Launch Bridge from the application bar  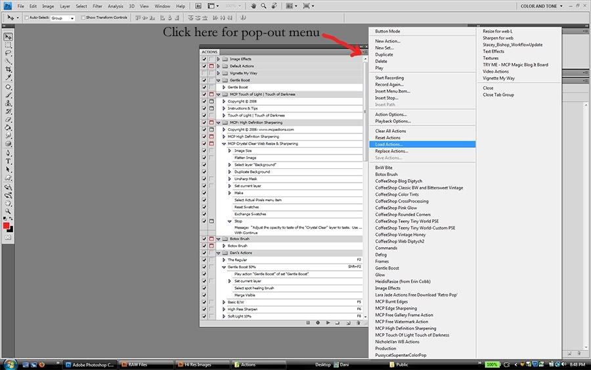click(198, 6)
